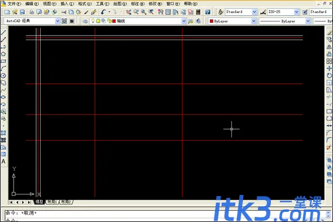
Task: Click the Save file icon
Action: pos(22,12)
